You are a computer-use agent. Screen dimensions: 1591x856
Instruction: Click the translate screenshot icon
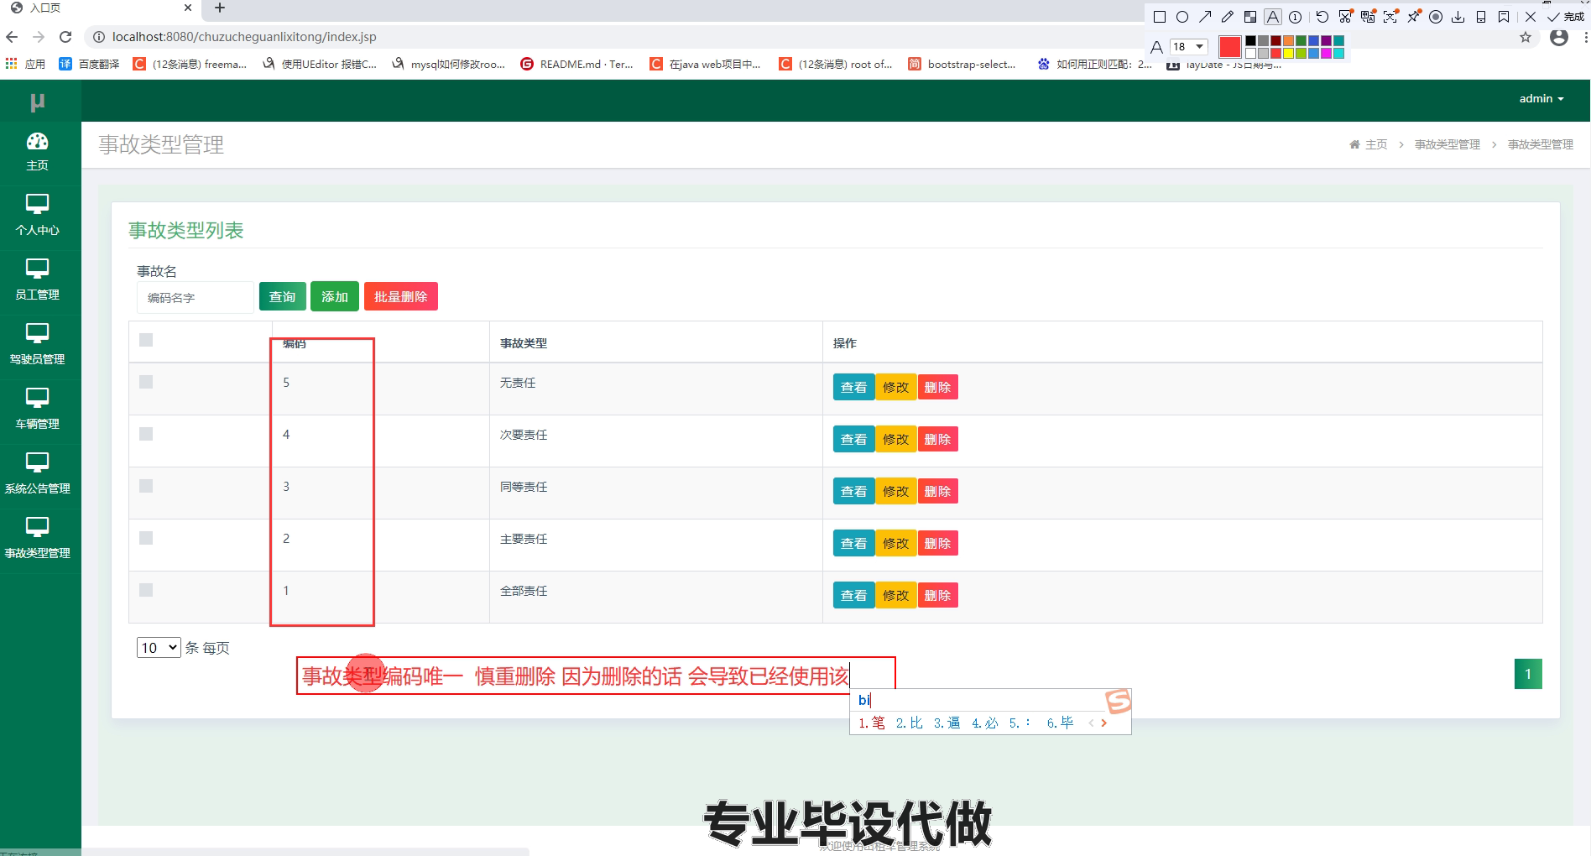pos(1368,17)
